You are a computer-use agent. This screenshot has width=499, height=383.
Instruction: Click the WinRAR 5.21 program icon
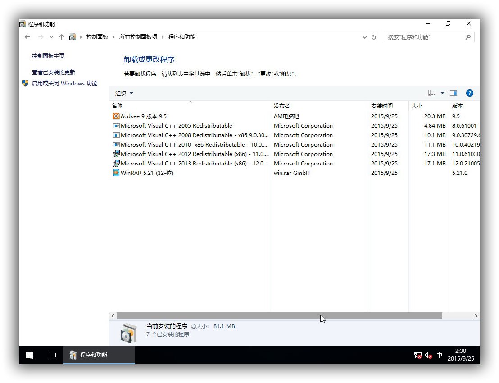click(116, 173)
